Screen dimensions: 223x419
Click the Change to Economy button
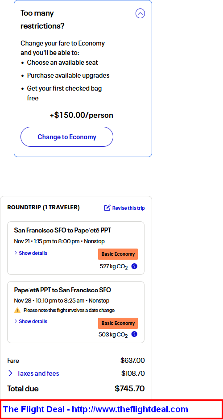(x=67, y=137)
